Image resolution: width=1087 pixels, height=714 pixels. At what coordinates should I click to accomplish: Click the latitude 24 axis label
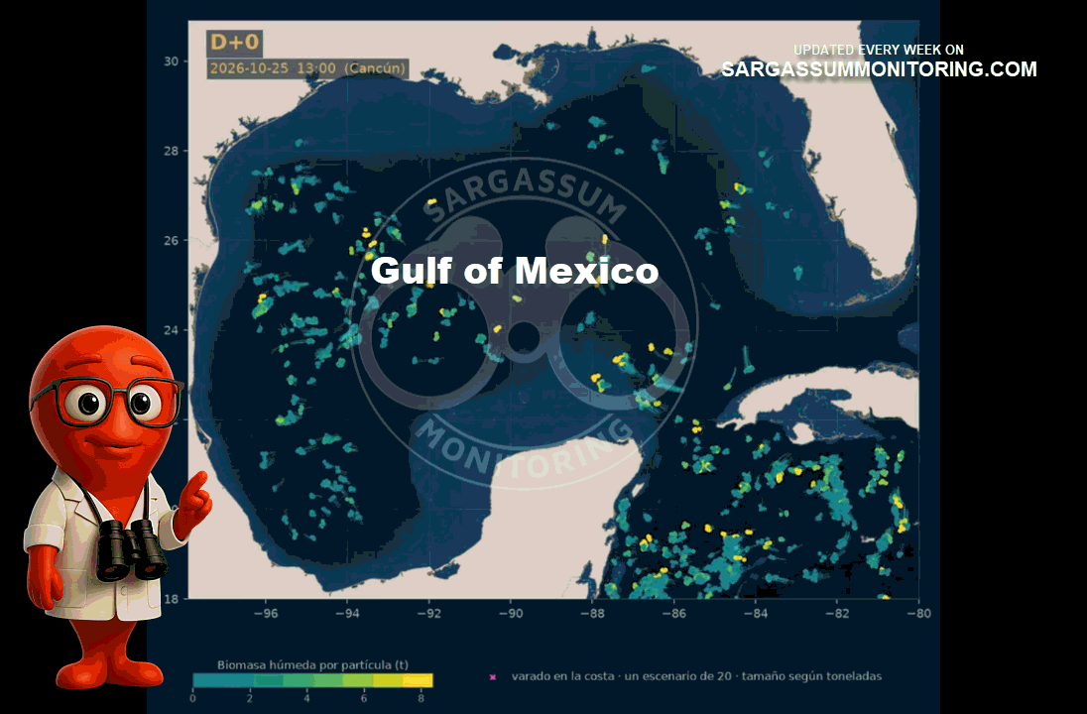tap(172, 330)
